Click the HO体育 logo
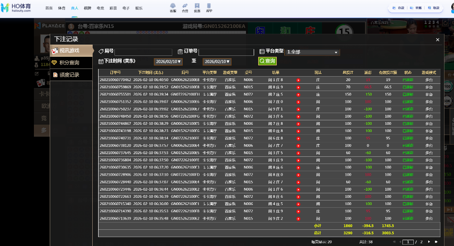The image size is (454, 246). (x=17, y=8)
